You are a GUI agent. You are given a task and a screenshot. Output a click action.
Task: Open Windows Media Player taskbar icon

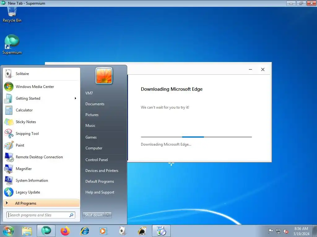tap(103, 231)
